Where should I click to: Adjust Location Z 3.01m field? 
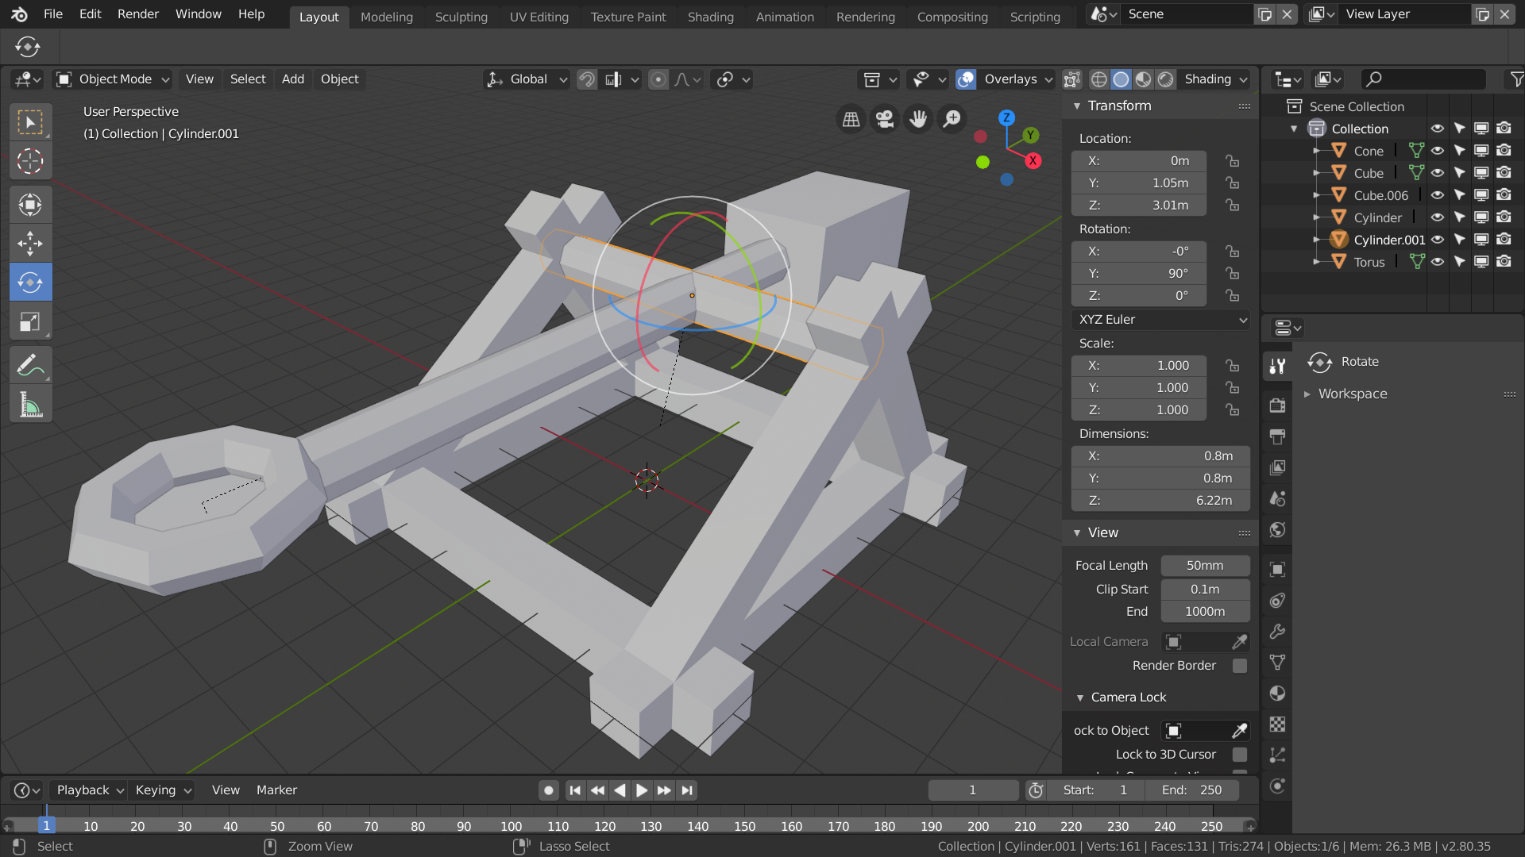pos(1139,206)
